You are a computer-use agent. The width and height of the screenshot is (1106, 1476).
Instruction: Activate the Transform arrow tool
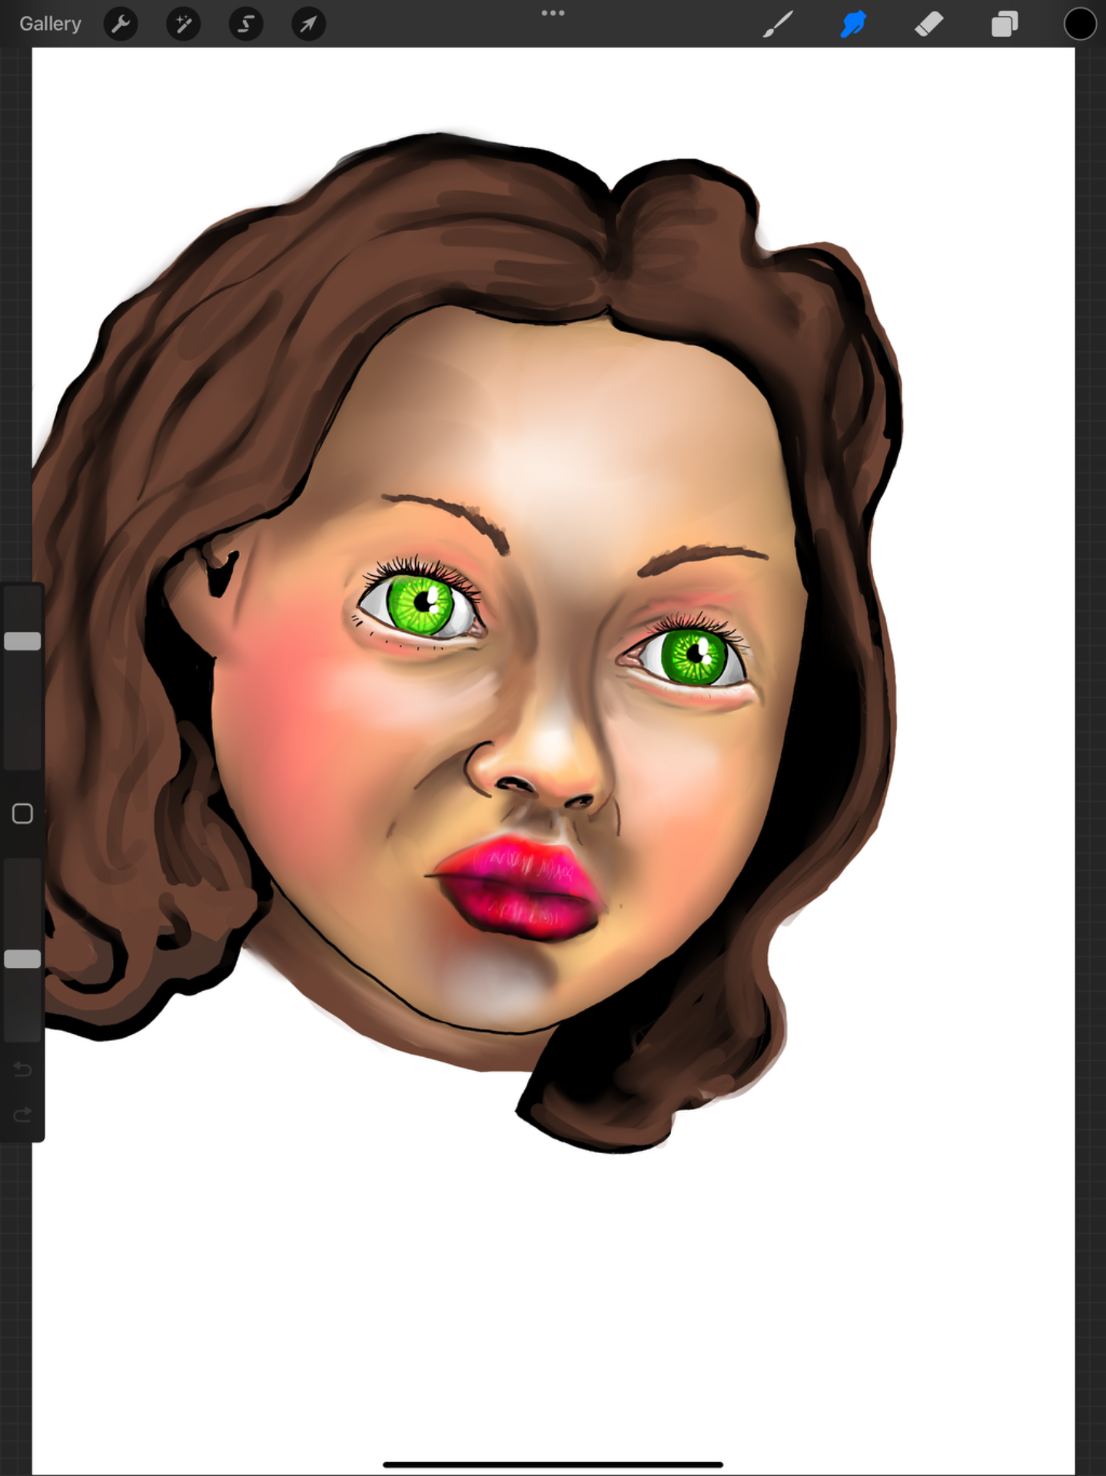click(x=308, y=25)
